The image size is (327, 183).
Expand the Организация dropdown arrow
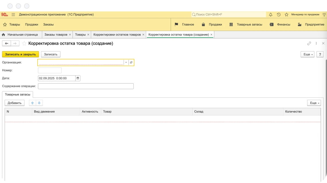(126, 62)
